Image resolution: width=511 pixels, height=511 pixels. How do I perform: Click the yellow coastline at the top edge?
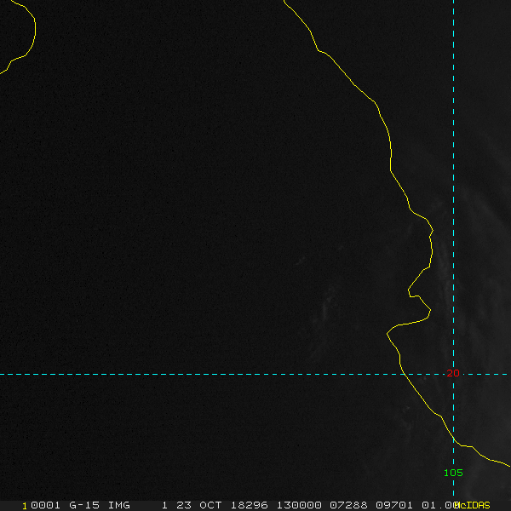[x=287, y=4]
